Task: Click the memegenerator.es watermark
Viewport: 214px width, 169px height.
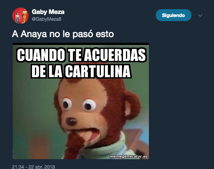Action: (128, 157)
